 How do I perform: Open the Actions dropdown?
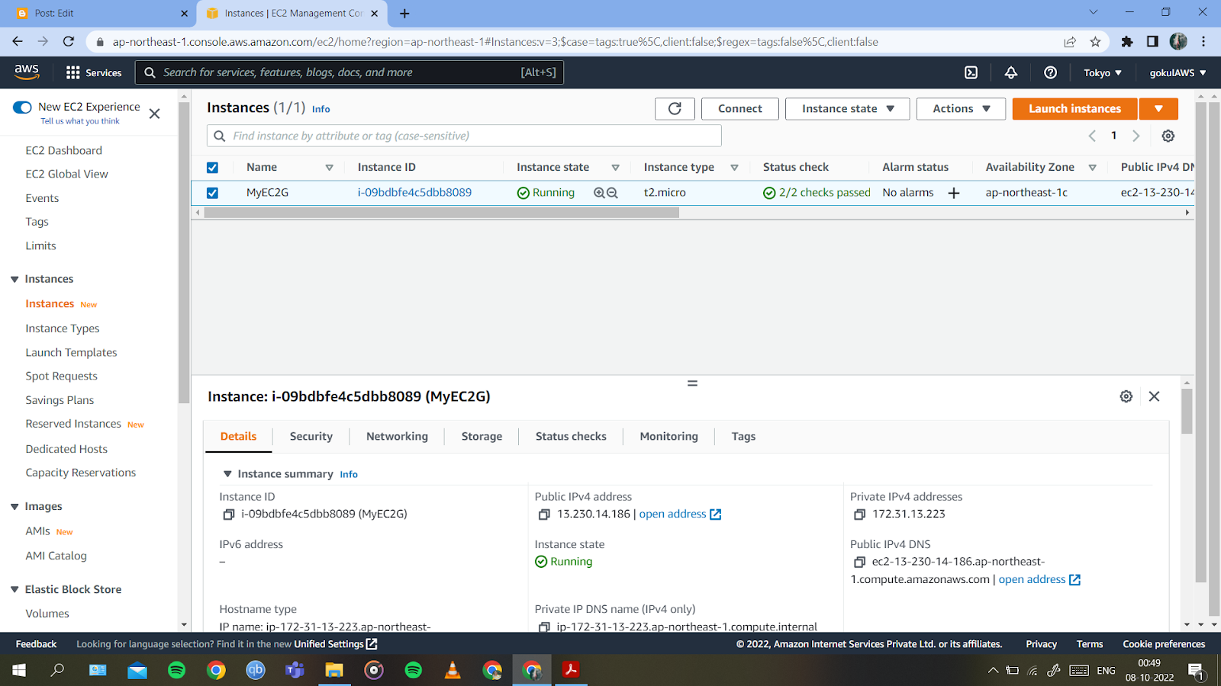click(961, 109)
